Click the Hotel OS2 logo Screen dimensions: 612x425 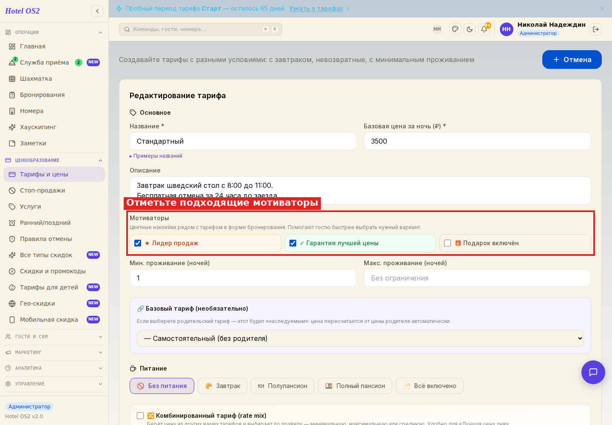(x=23, y=11)
